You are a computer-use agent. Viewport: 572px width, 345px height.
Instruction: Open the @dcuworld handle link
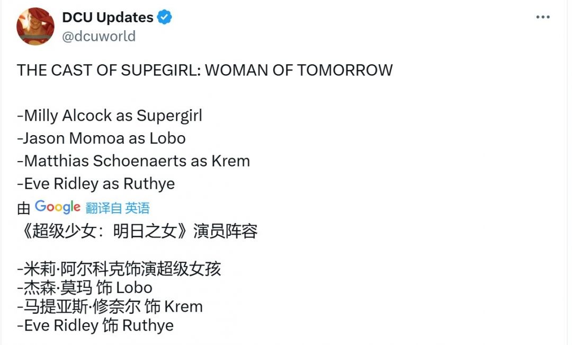(x=99, y=36)
